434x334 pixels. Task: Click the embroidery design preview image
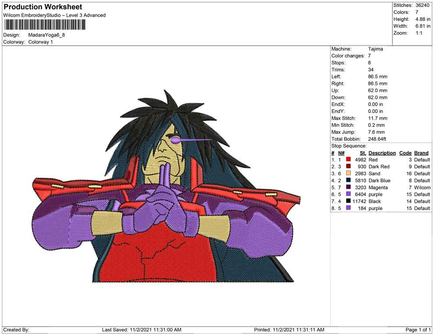(x=166, y=186)
